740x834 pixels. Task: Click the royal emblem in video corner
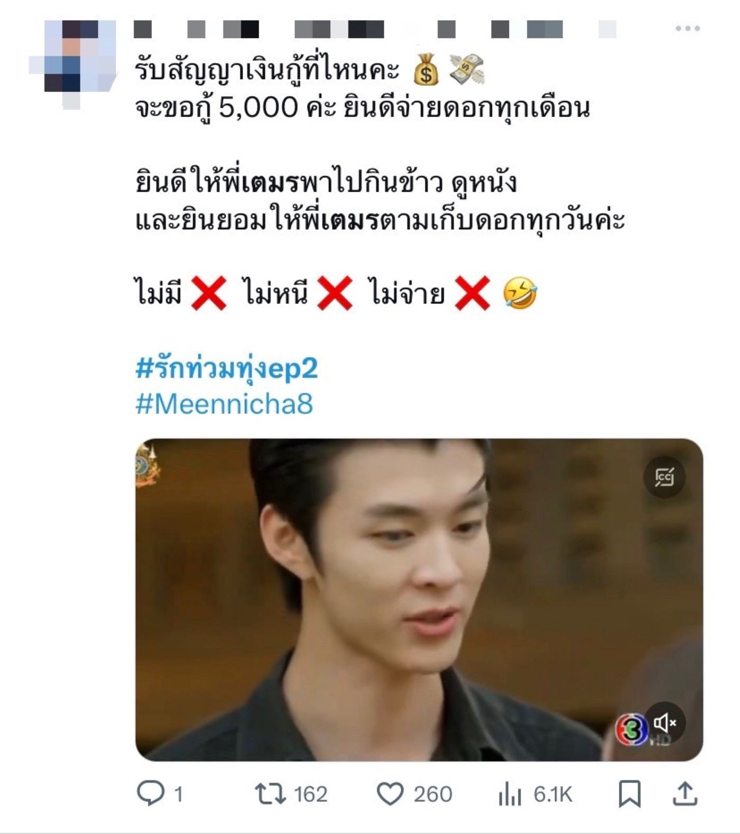tap(146, 466)
